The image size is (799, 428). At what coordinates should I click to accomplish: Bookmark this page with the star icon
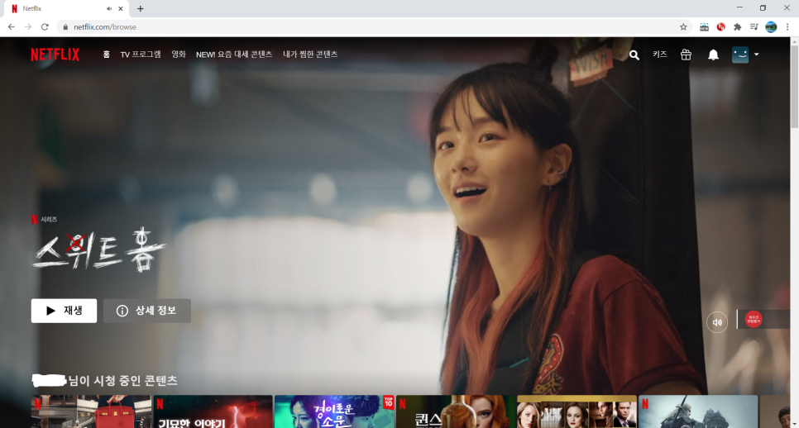tap(683, 27)
